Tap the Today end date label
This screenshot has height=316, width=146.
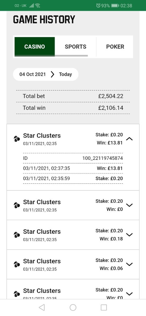point(65,74)
